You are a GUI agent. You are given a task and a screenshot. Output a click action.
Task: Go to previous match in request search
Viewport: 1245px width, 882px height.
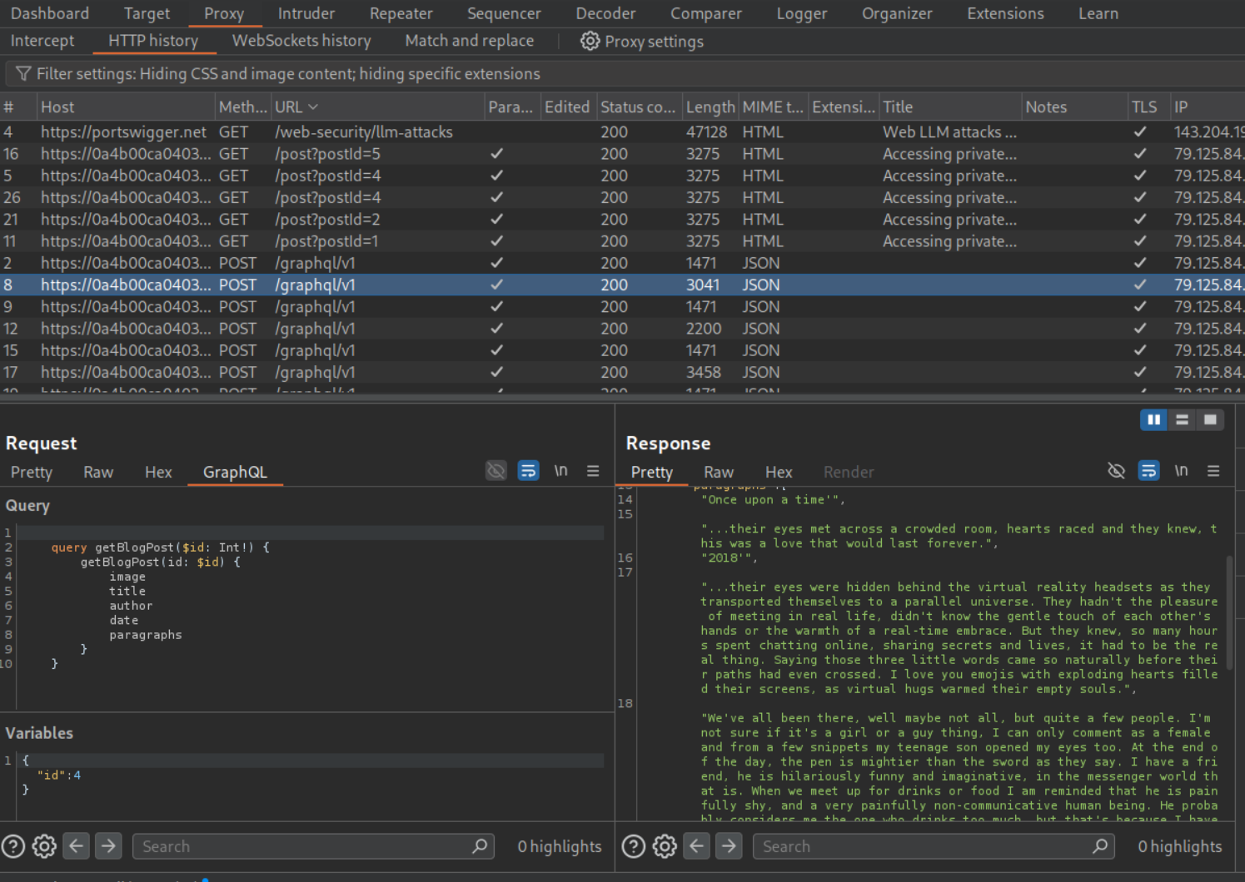click(x=77, y=846)
